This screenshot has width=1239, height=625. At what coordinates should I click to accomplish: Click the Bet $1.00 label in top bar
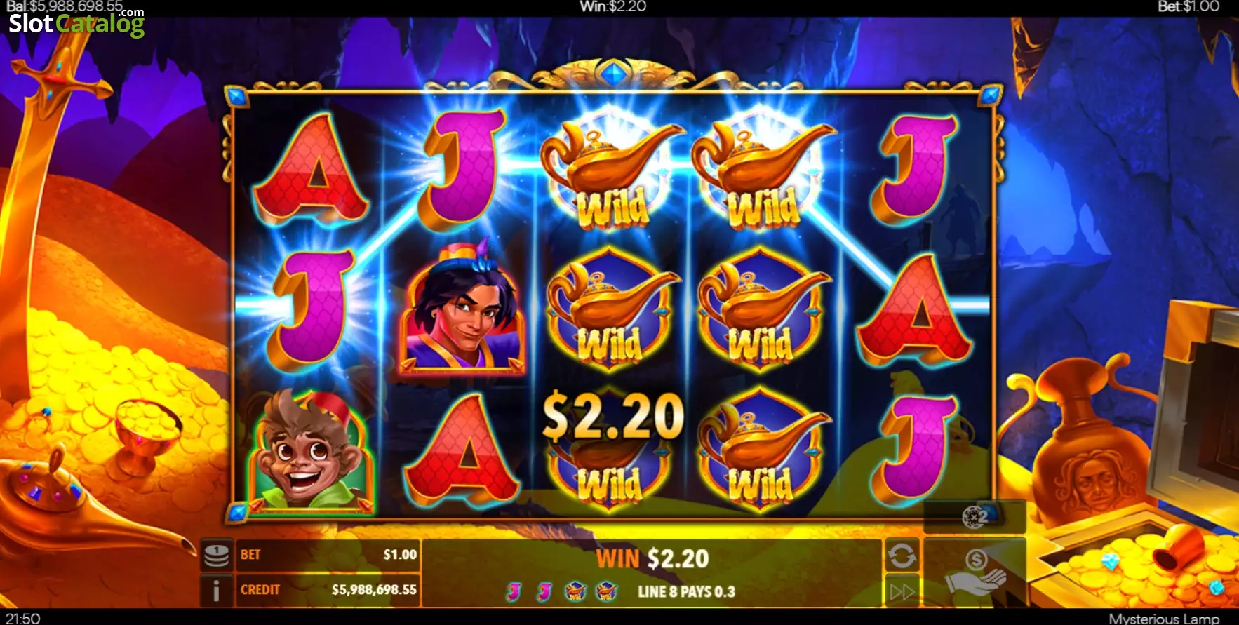(x=1188, y=6)
